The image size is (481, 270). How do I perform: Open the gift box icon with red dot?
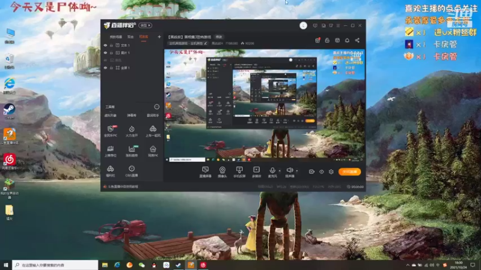tap(317, 40)
